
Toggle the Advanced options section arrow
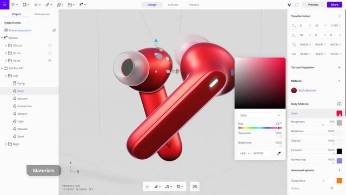339,170
